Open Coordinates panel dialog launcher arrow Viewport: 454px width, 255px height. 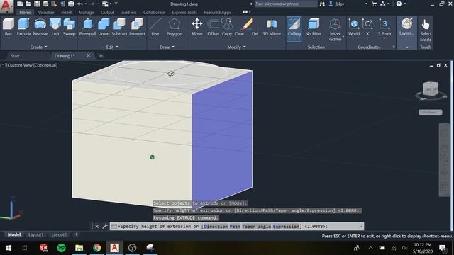click(x=394, y=47)
